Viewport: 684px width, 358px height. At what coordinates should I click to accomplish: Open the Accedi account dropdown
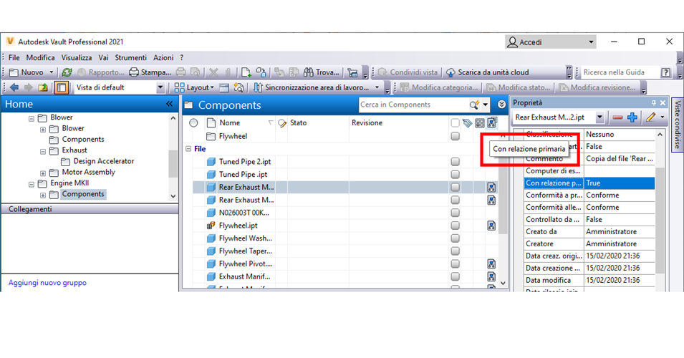click(591, 42)
